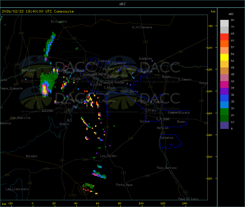245x207 pixels.
Task: Click the 'Aero_GA' label
Action: pos(163,128)
